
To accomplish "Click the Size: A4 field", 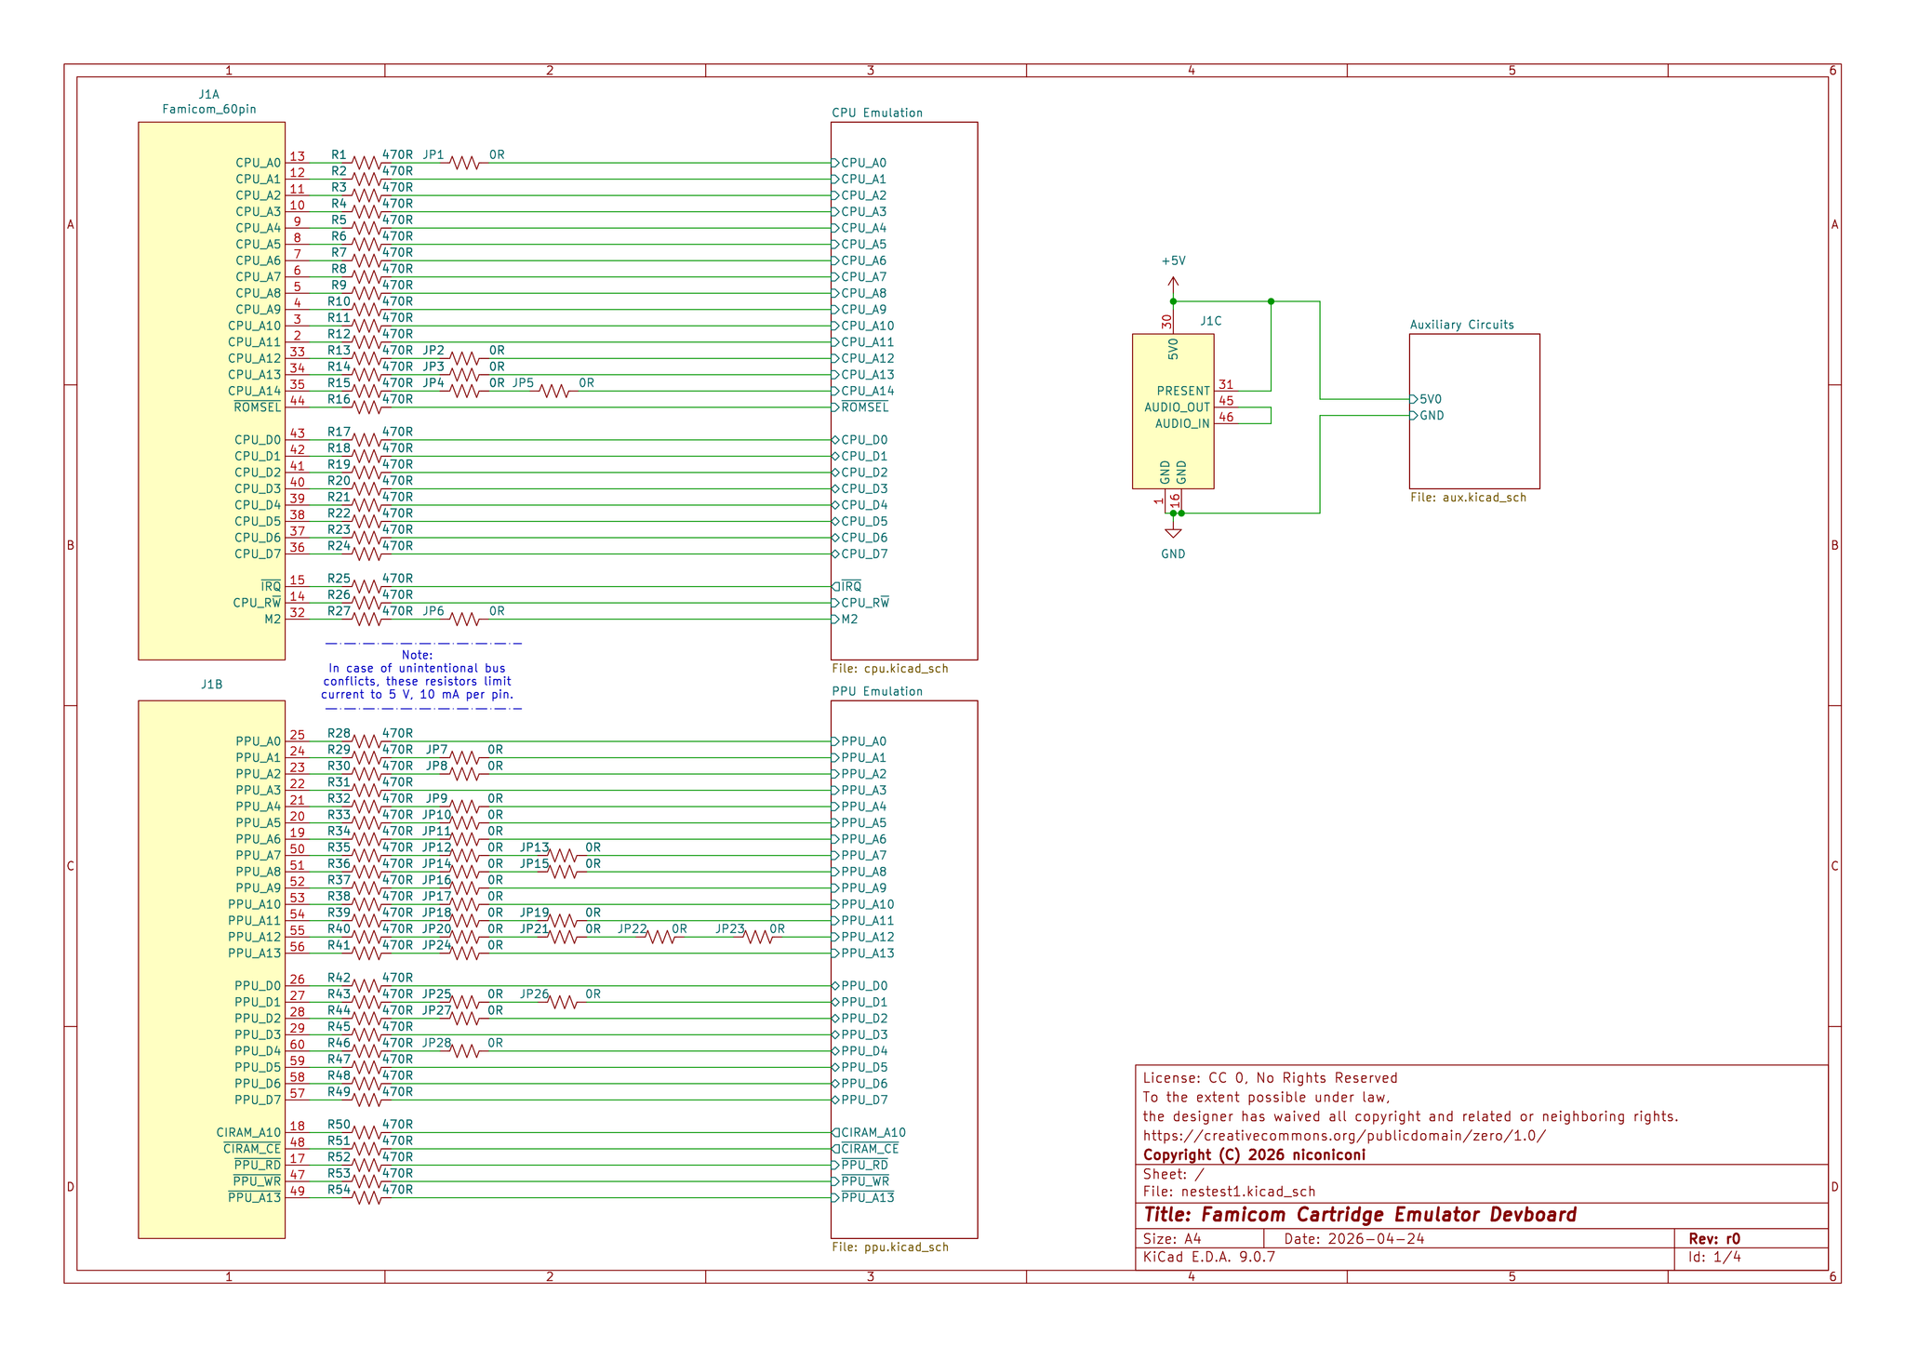I will [1172, 1239].
